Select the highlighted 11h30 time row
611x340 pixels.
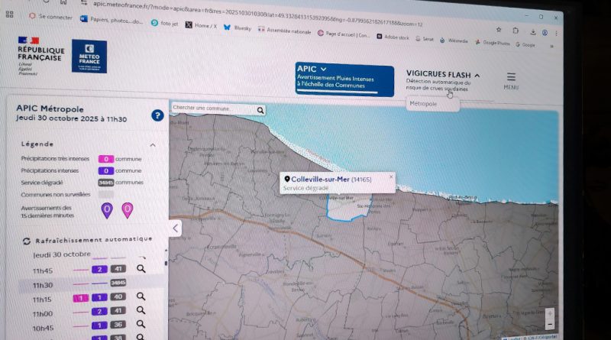tap(92, 284)
